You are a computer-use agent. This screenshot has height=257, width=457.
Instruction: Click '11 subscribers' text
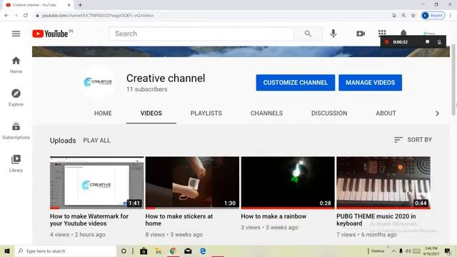click(146, 89)
